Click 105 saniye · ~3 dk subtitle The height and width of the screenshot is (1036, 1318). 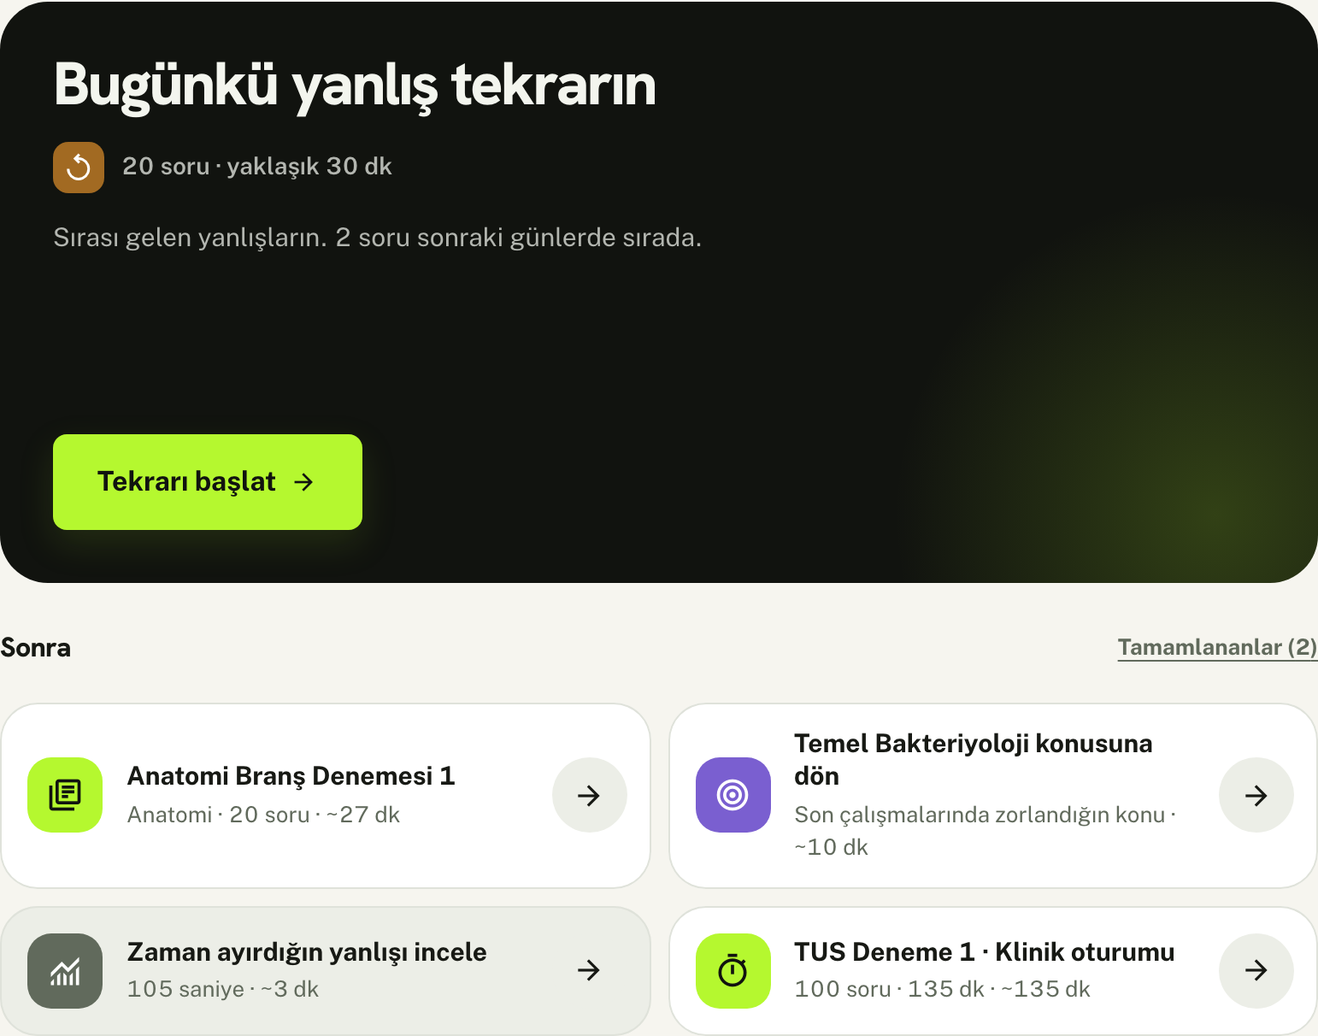click(223, 989)
